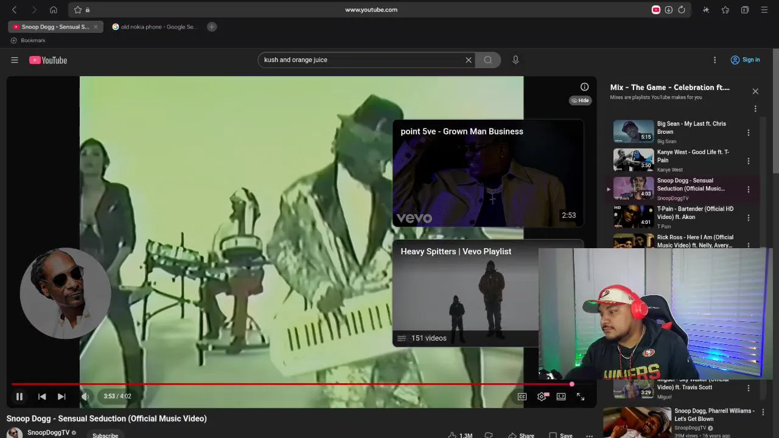Open the browser extensions icon

(706, 10)
